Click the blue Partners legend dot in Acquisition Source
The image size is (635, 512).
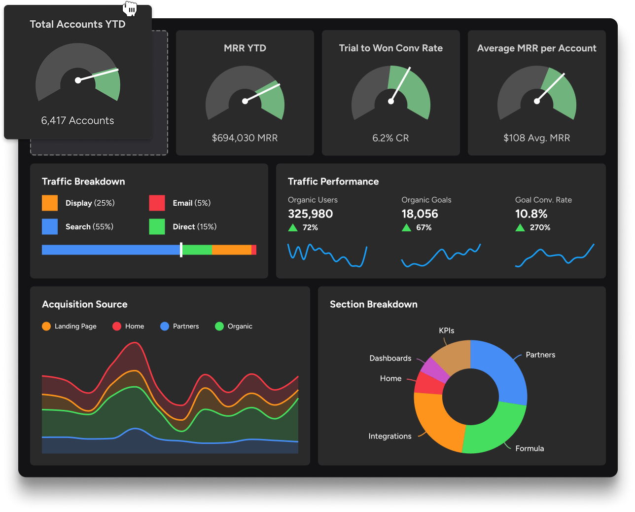point(165,326)
